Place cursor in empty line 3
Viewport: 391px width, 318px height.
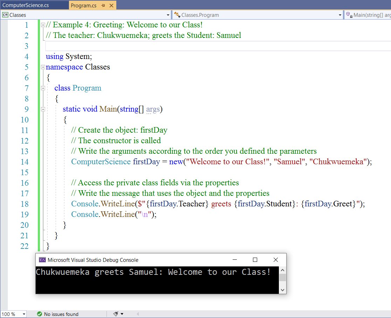(x=210, y=46)
